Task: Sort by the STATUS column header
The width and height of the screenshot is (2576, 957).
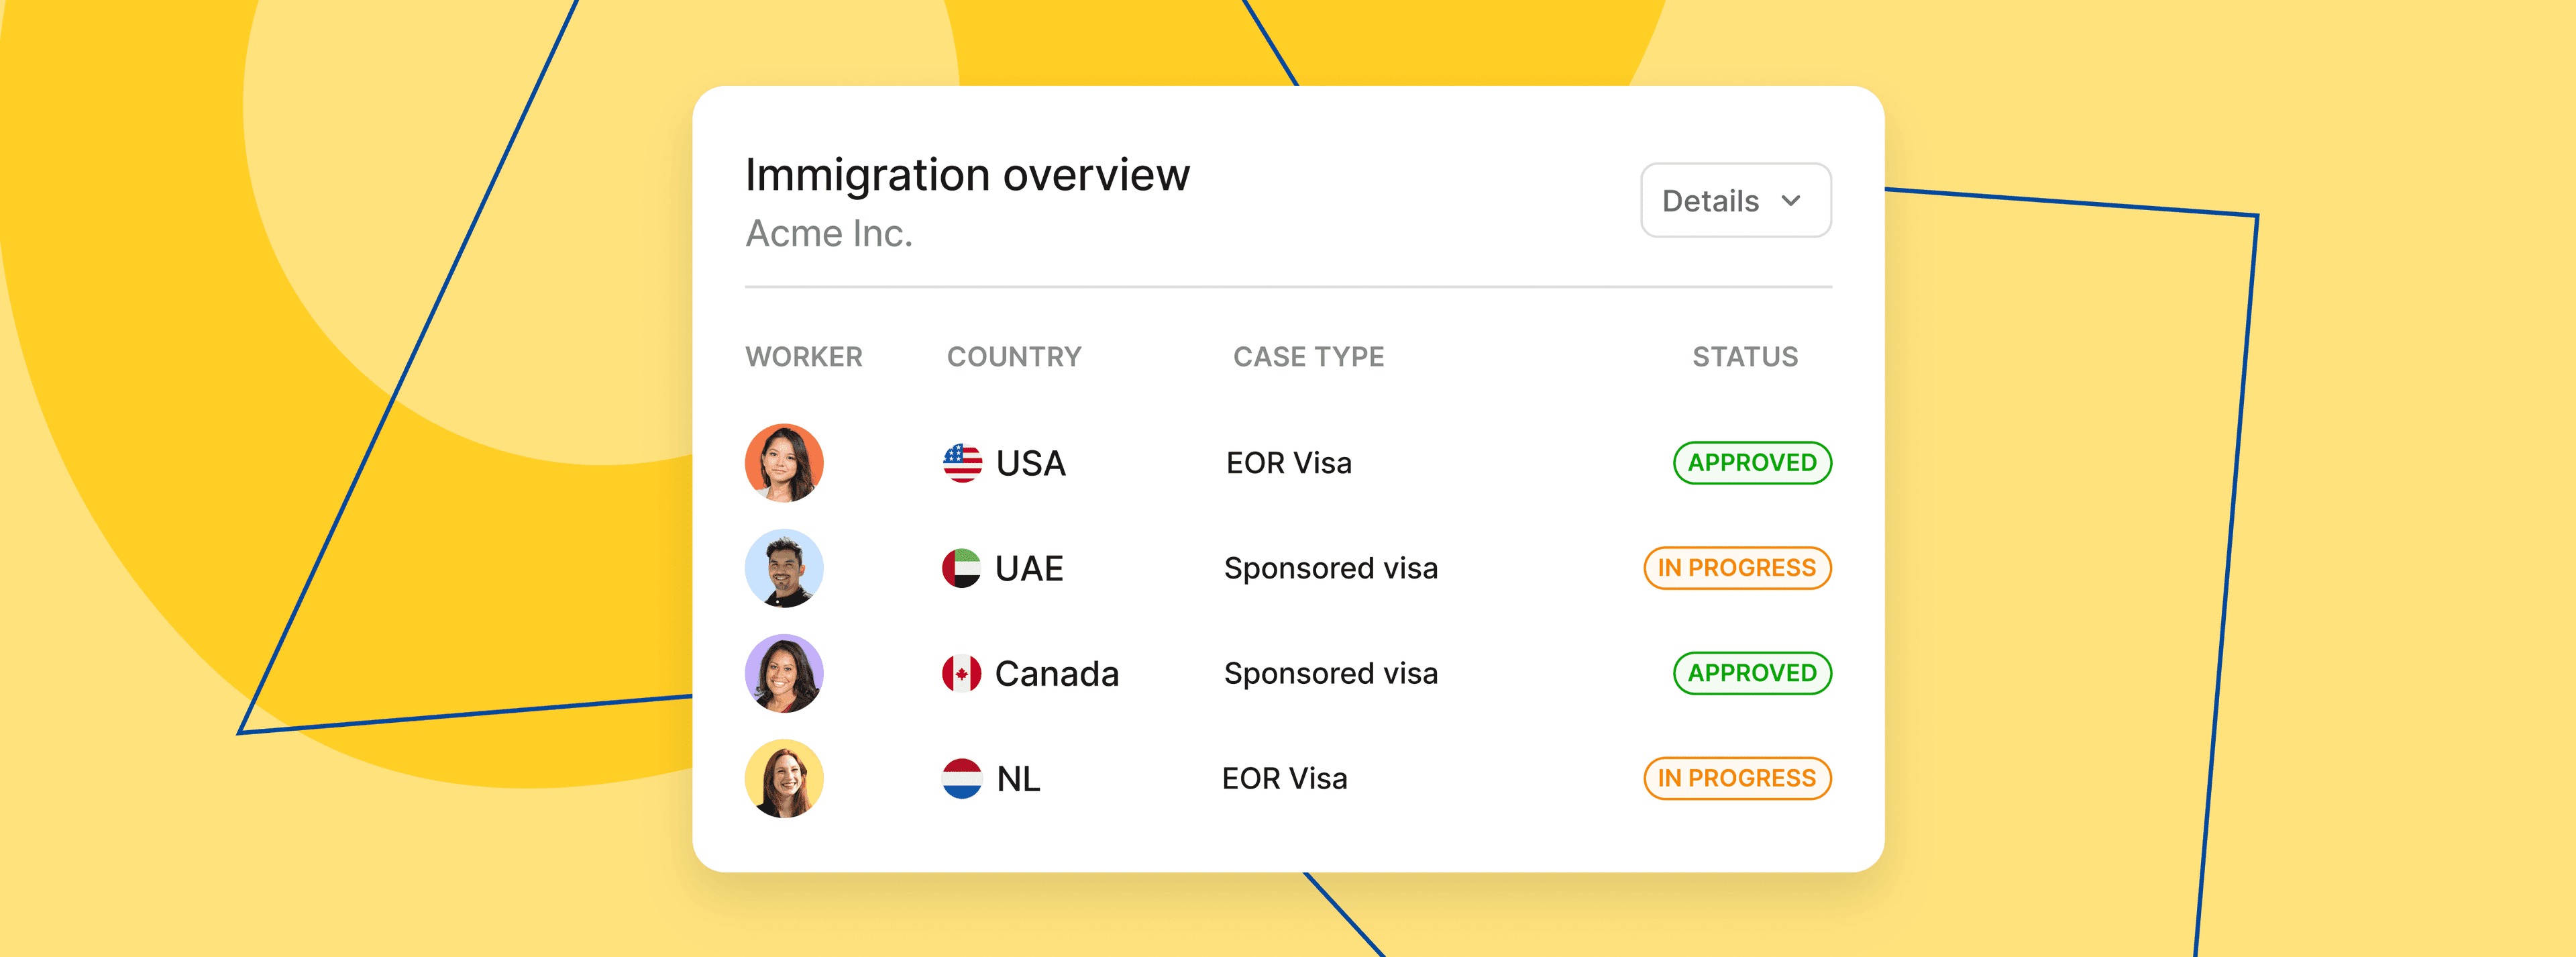Action: [x=1745, y=357]
